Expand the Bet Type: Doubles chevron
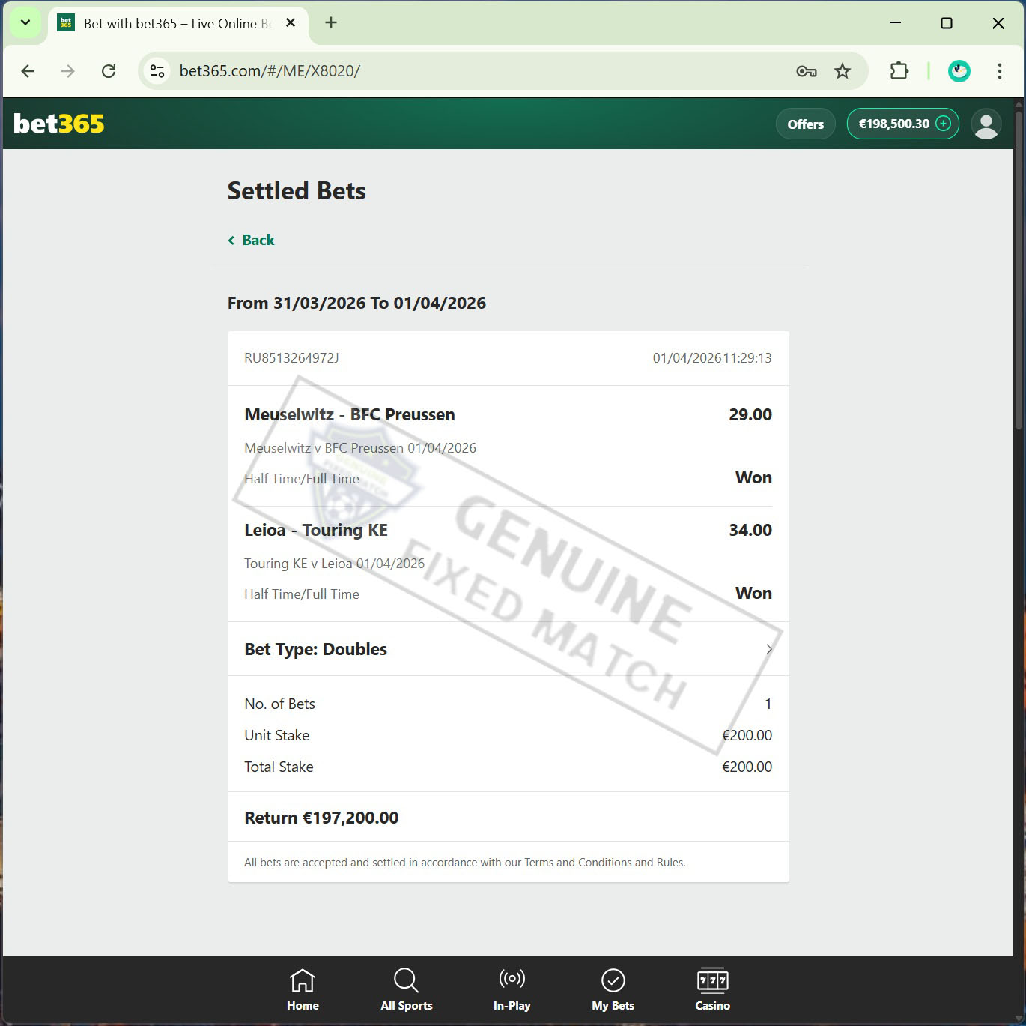This screenshot has height=1026, width=1026. point(768,649)
